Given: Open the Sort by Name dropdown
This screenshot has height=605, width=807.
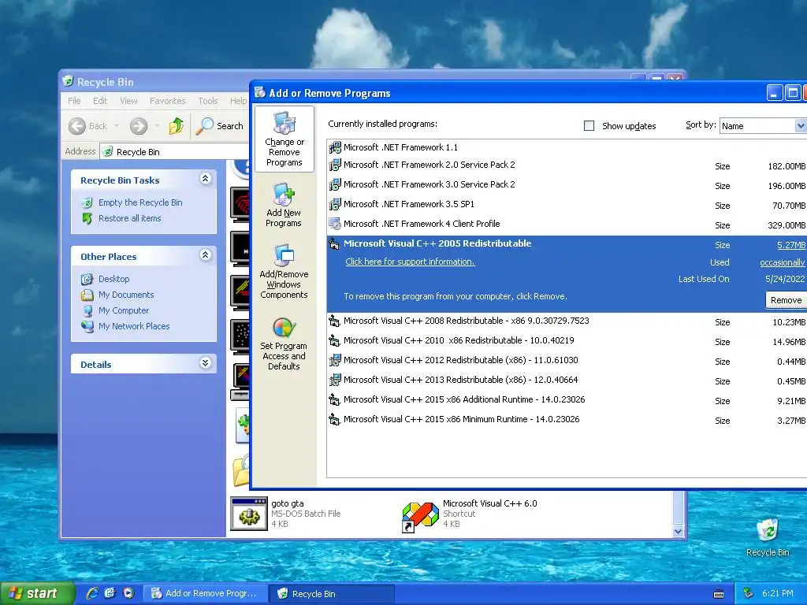Looking at the screenshot, I should [x=801, y=126].
